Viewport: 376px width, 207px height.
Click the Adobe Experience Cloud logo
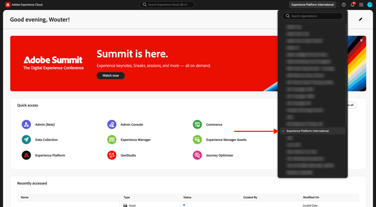[x=8, y=4]
